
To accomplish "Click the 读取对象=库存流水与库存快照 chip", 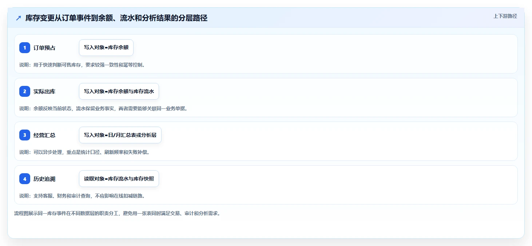I will coord(119,179).
